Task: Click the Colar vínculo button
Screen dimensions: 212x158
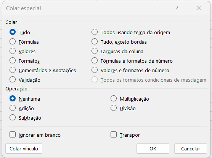Action: (x=24, y=149)
